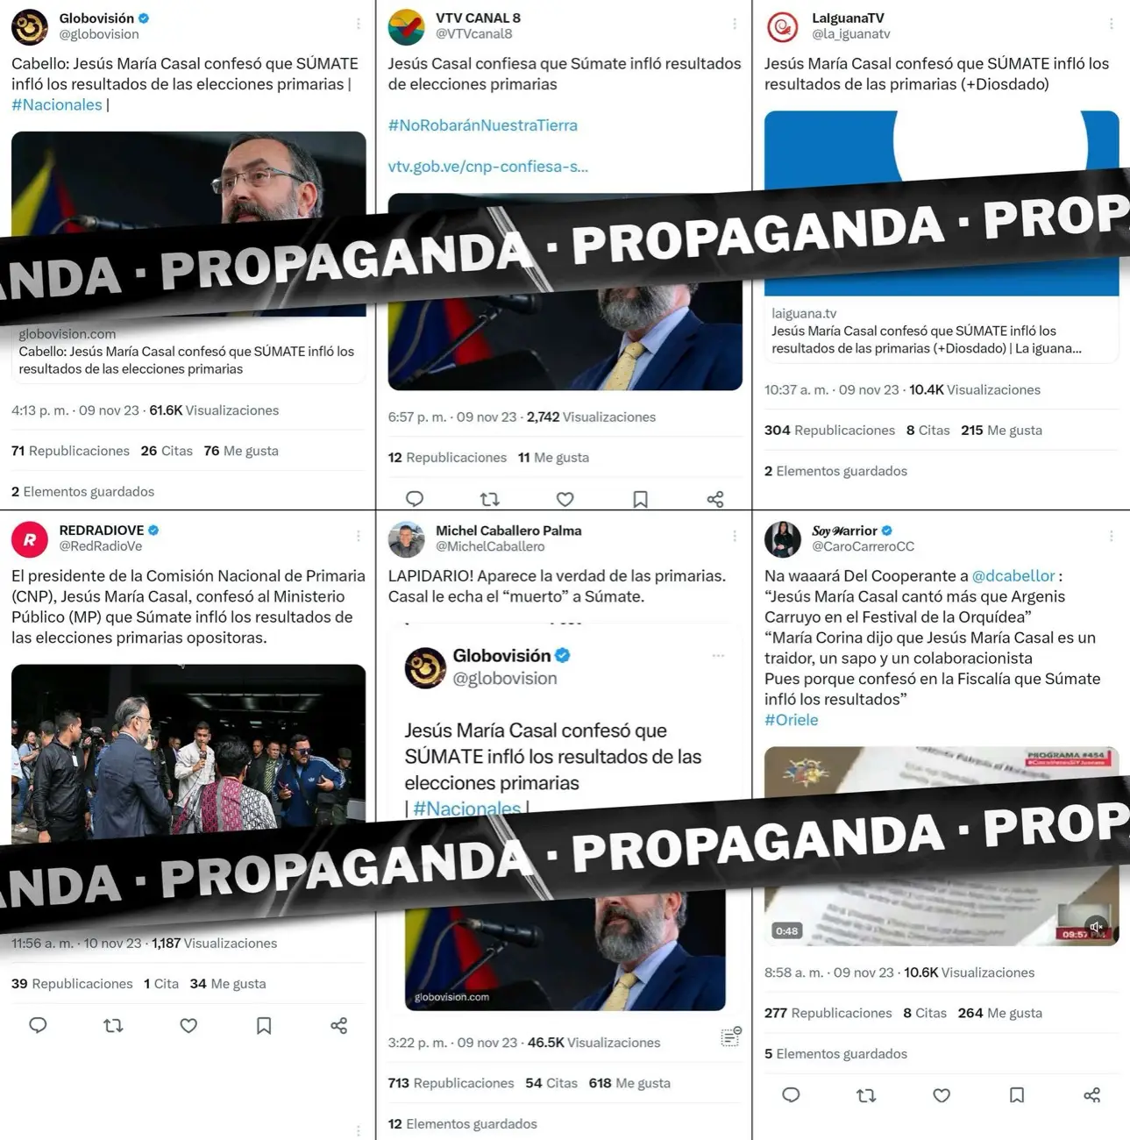The width and height of the screenshot is (1130, 1140).
Task: Like the VTV CANAL 8 tweet
Action: coord(565,499)
